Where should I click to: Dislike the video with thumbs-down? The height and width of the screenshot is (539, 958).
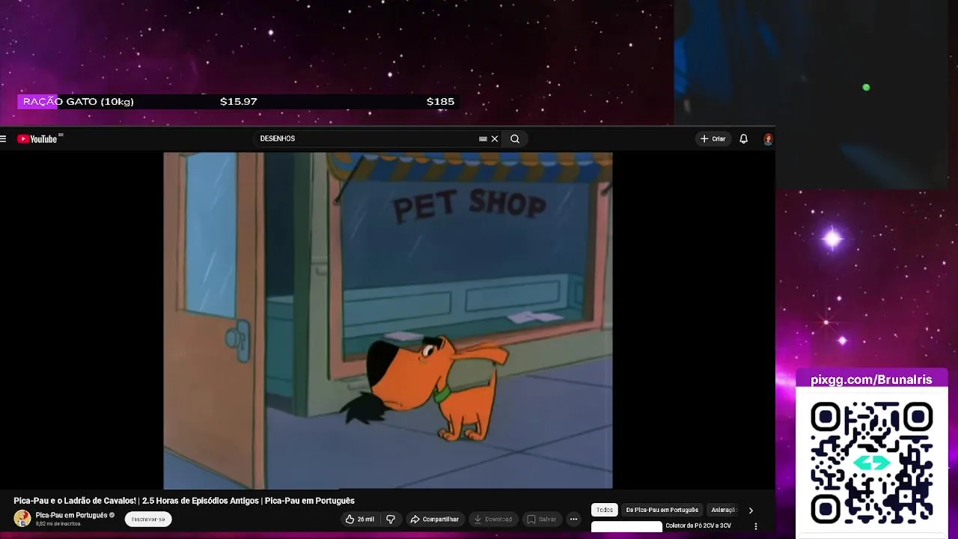390,519
